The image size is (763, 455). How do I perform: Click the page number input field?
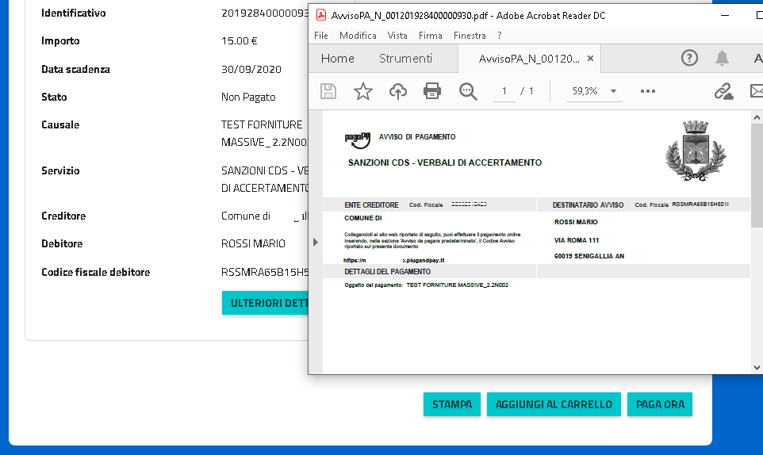[504, 91]
